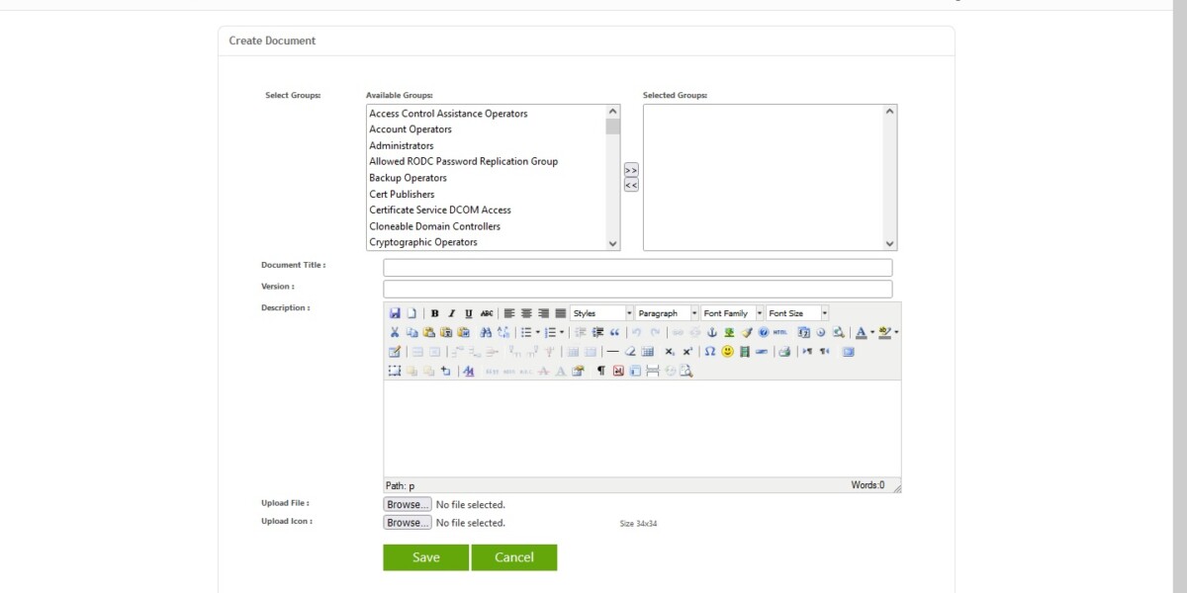Insert a special character symbol

[x=710, y=352]
